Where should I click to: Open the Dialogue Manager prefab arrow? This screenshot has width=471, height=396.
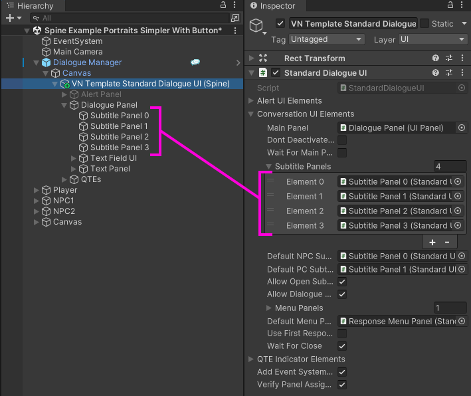[x=238, y=62]
